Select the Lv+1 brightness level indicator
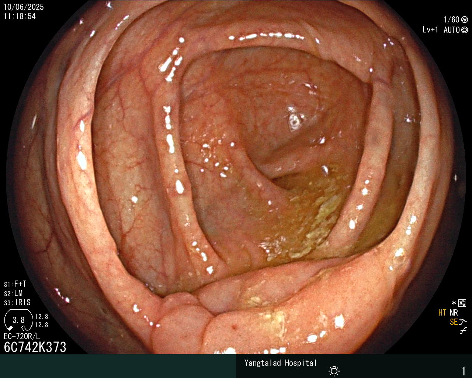Screen dimensions: 472x378 [x=430, y=30]
